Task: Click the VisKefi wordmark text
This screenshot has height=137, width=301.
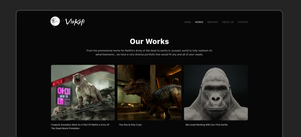Action: pos(75,22)
